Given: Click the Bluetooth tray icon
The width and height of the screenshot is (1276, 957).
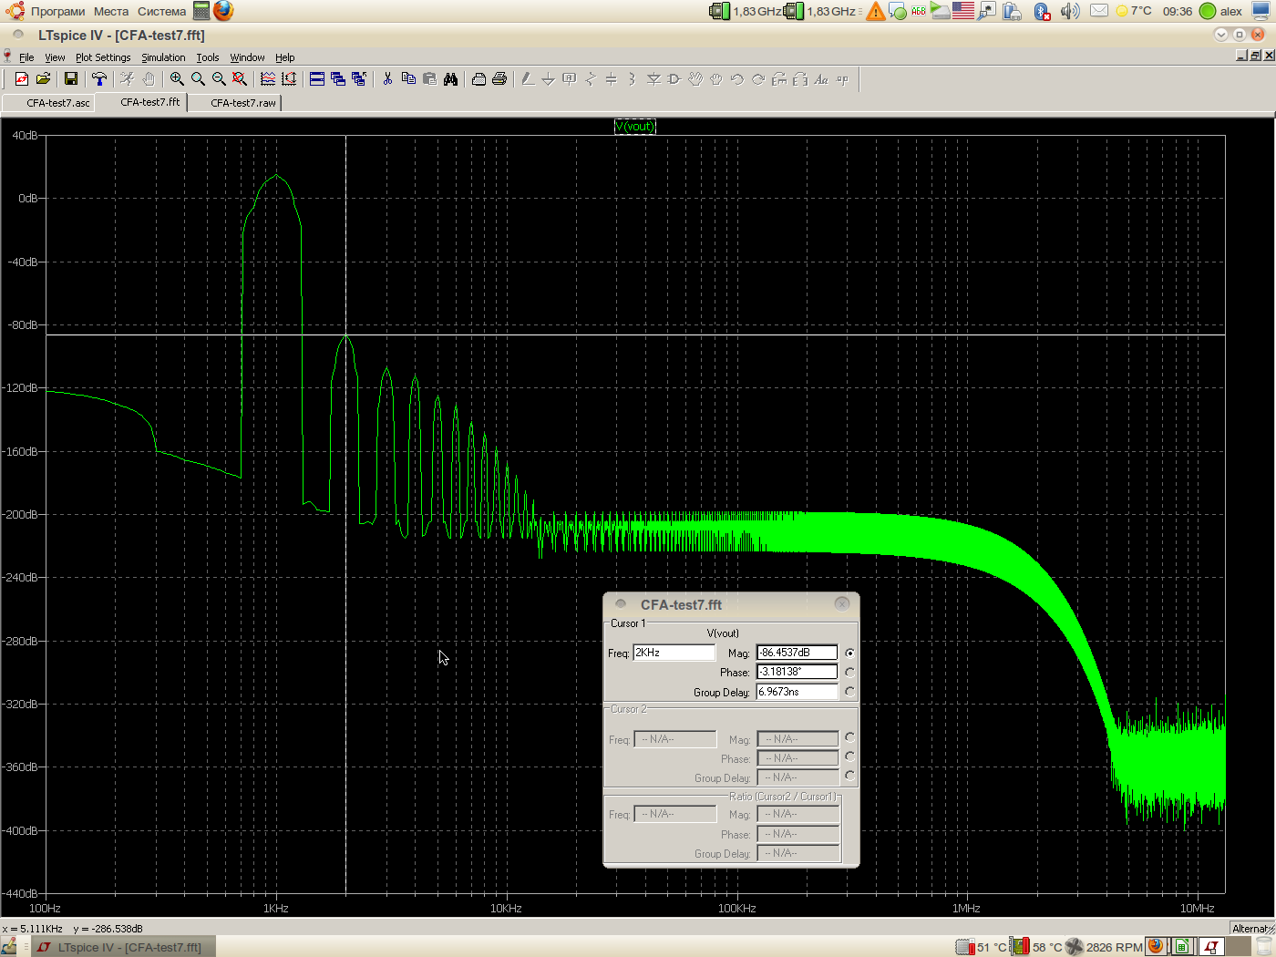Looking at the screenshot, I should point(1043,11).
